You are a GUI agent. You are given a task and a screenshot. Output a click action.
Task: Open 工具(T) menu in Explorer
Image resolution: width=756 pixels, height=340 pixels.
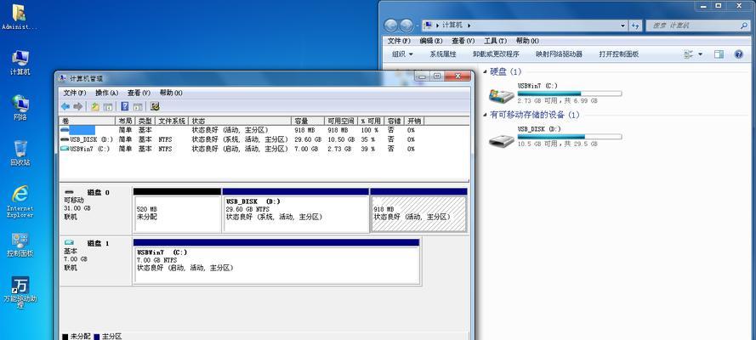pos(495,41)
